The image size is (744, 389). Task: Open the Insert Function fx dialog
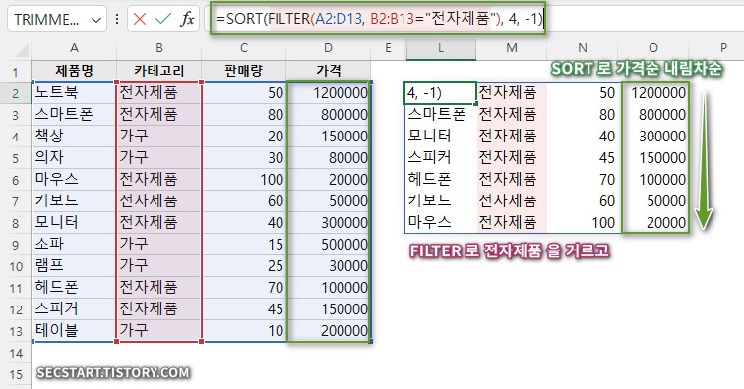[x=187, y=19]
